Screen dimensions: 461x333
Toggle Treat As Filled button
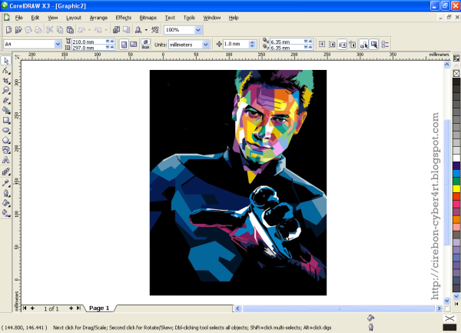[x=373, y=45]
